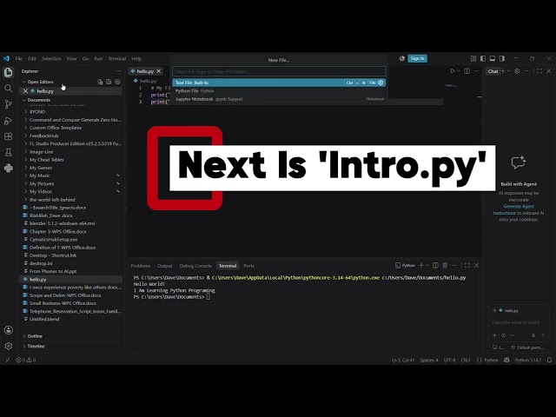Toggle the primary side bar visibility

coord(483,58)
